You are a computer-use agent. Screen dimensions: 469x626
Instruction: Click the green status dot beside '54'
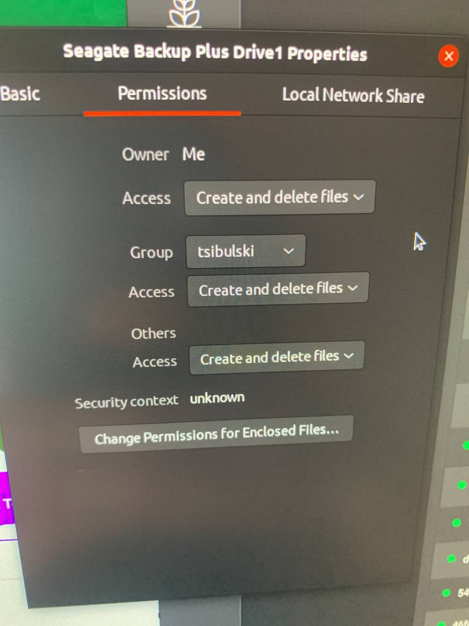click(x=446, y=593)
